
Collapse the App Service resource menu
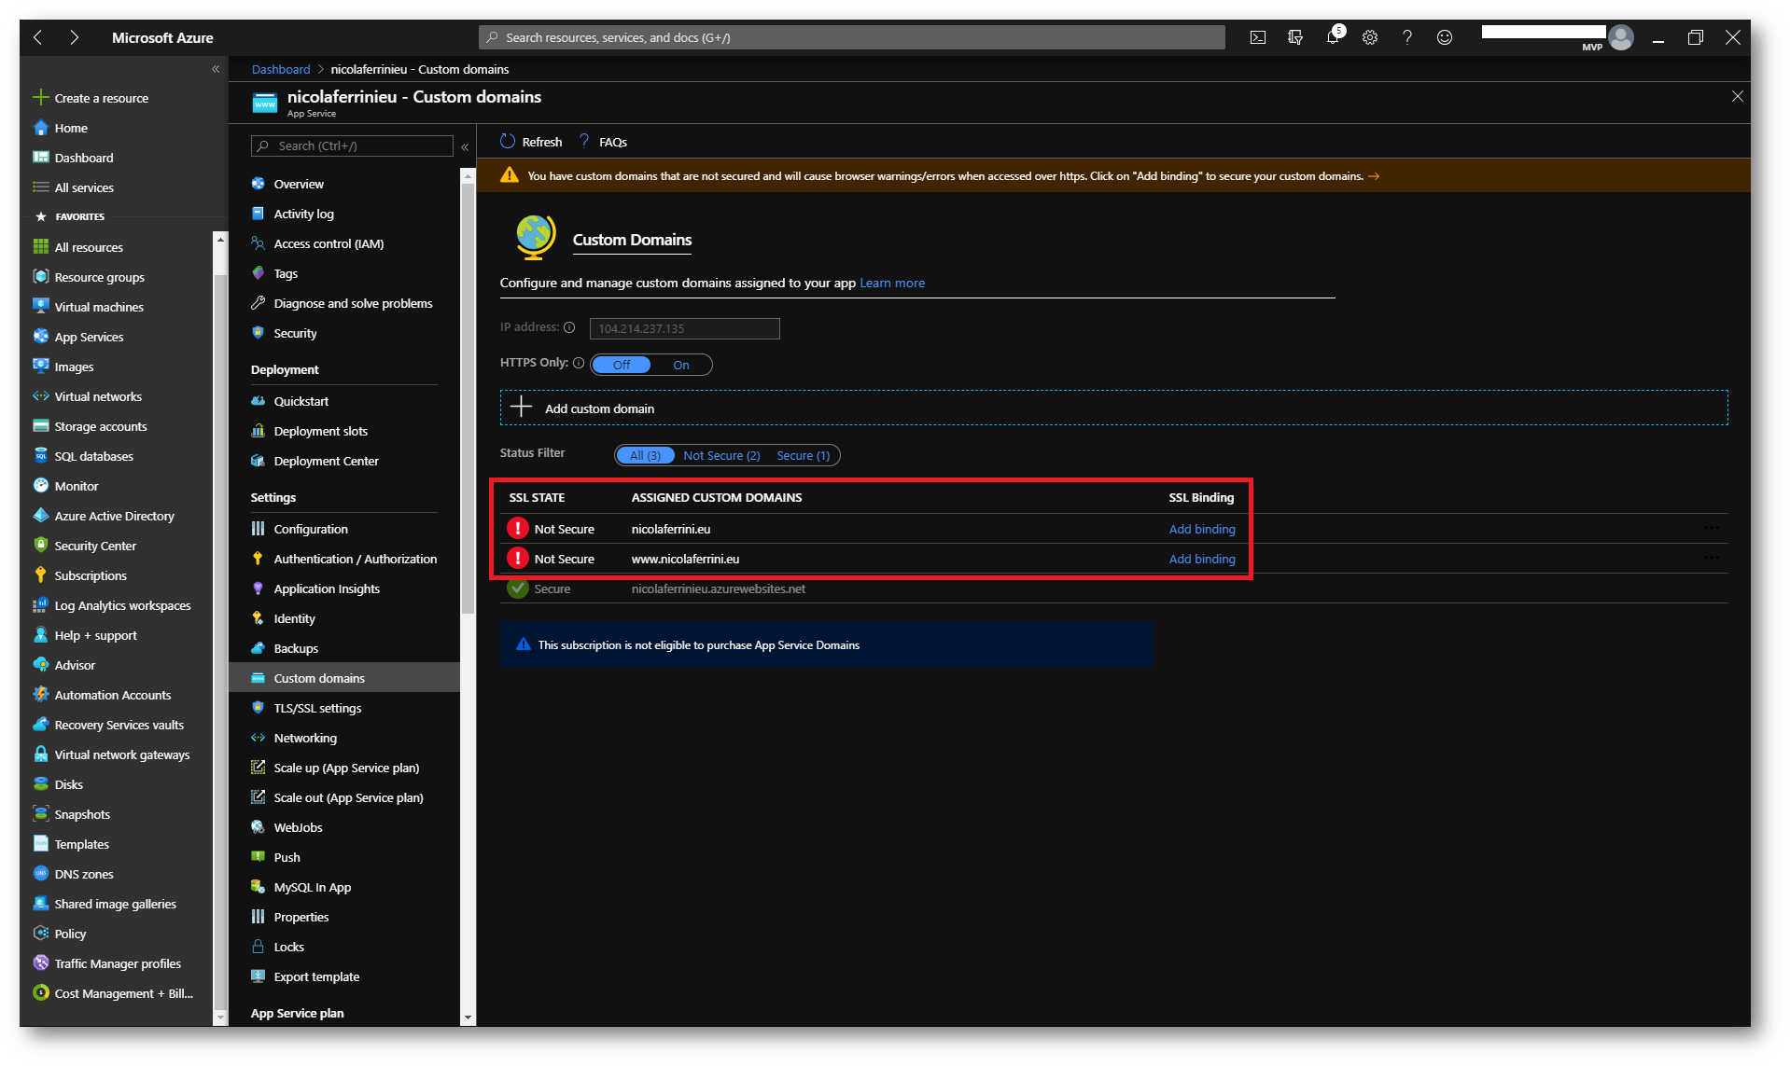point(465,146)
